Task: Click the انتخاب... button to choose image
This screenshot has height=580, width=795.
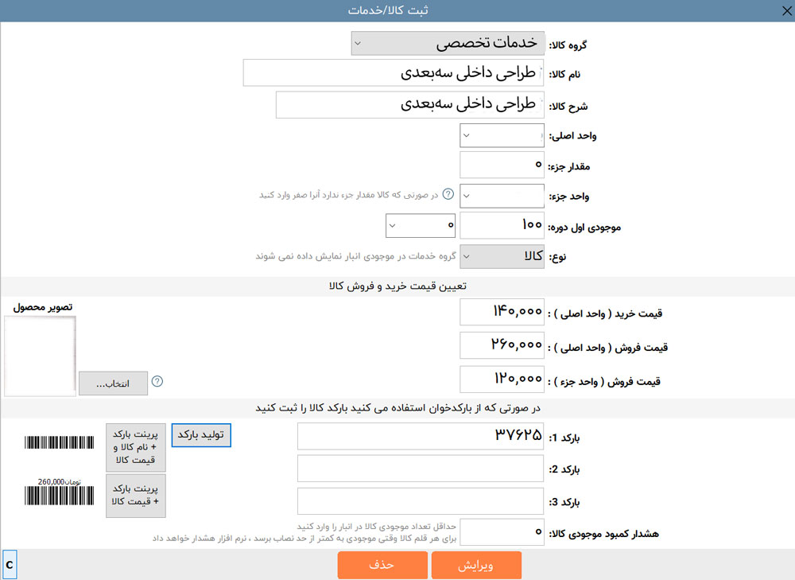Action: click(113, 383)
